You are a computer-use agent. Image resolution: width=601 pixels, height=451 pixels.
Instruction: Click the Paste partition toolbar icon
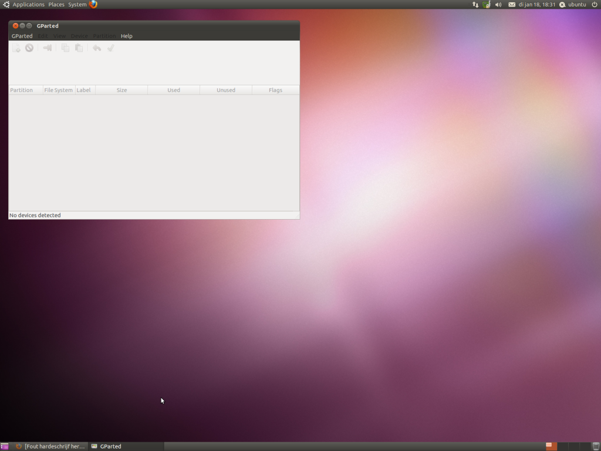pos(79,48)
